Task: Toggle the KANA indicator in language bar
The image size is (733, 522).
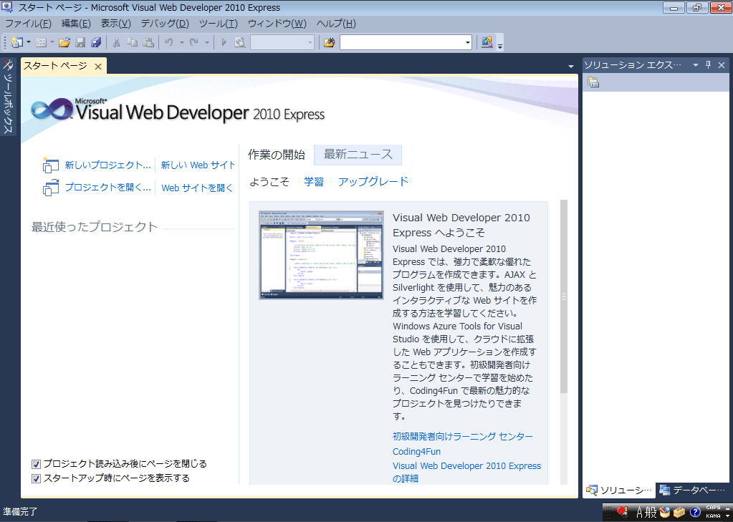Action: click(713, 516)
